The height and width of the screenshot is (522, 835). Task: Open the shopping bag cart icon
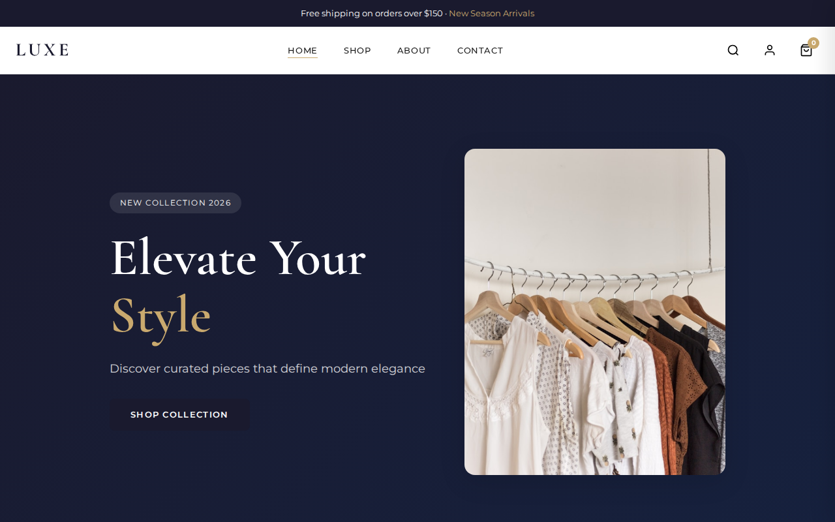point(806,50)
